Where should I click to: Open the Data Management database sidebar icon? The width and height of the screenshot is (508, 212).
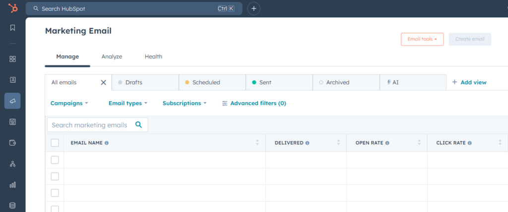coord(12,205)
